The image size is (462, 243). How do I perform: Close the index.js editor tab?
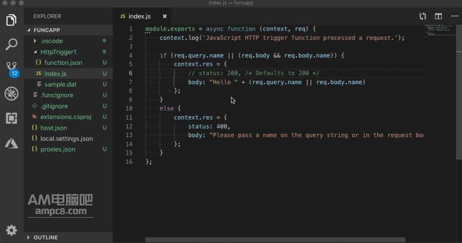(x=165, y=16)
